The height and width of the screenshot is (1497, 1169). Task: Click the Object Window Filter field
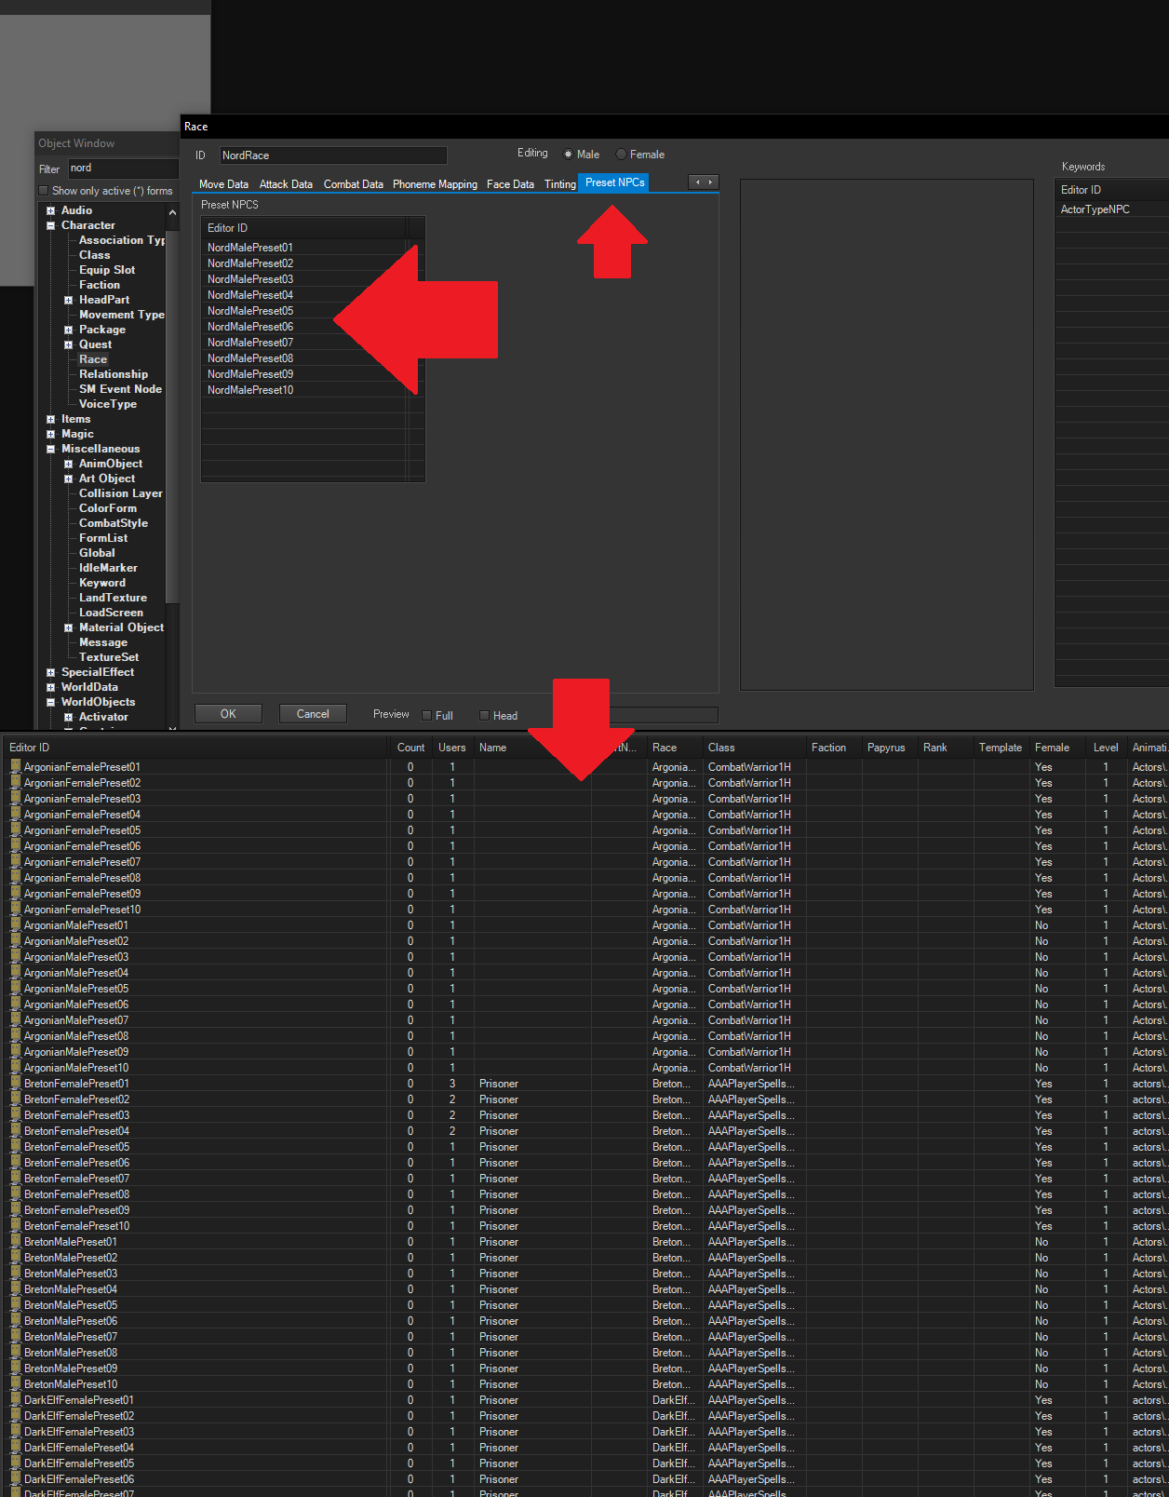click(123, 169)
